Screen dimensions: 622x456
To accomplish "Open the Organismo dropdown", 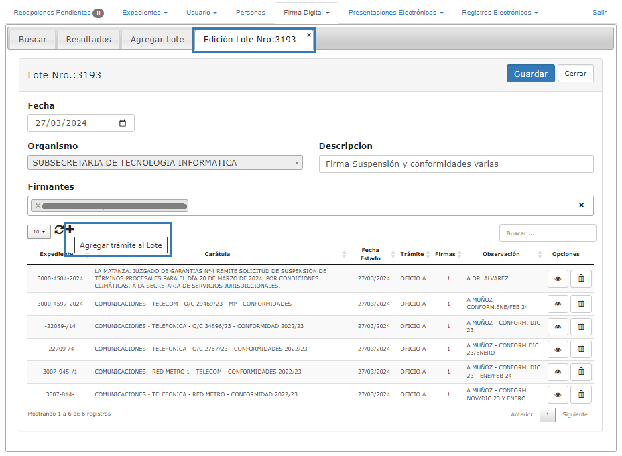I will 165,163.
